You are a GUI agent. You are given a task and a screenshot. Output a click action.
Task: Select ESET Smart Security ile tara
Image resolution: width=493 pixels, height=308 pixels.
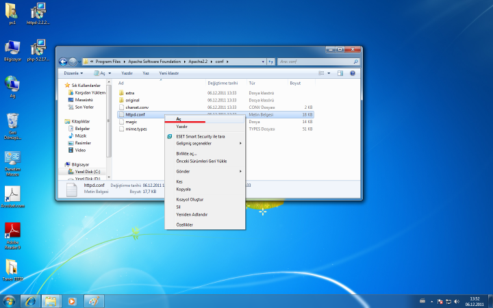(201, 136)
